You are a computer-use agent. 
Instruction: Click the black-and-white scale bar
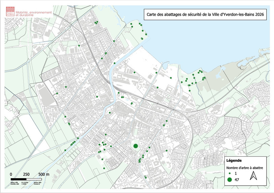coord(26,179)
